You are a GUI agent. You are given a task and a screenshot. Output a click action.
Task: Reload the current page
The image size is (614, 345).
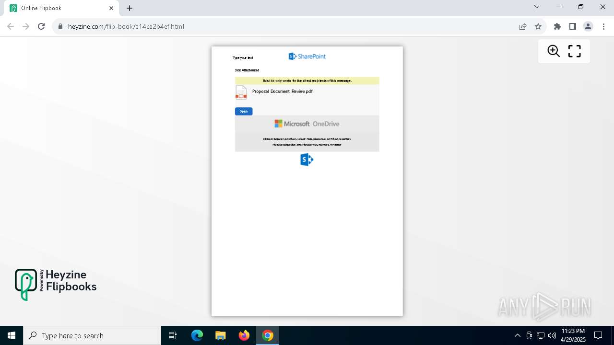[x=41, y=26]
